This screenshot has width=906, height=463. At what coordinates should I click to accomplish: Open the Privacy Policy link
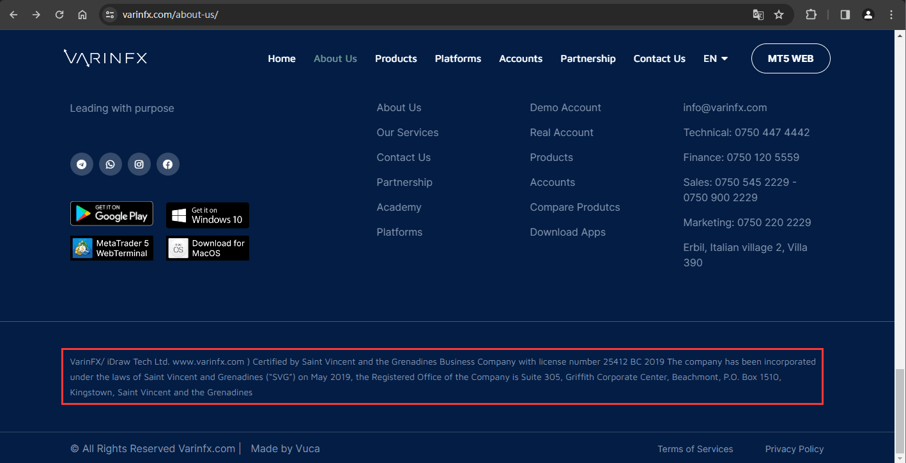click(795, 449)
